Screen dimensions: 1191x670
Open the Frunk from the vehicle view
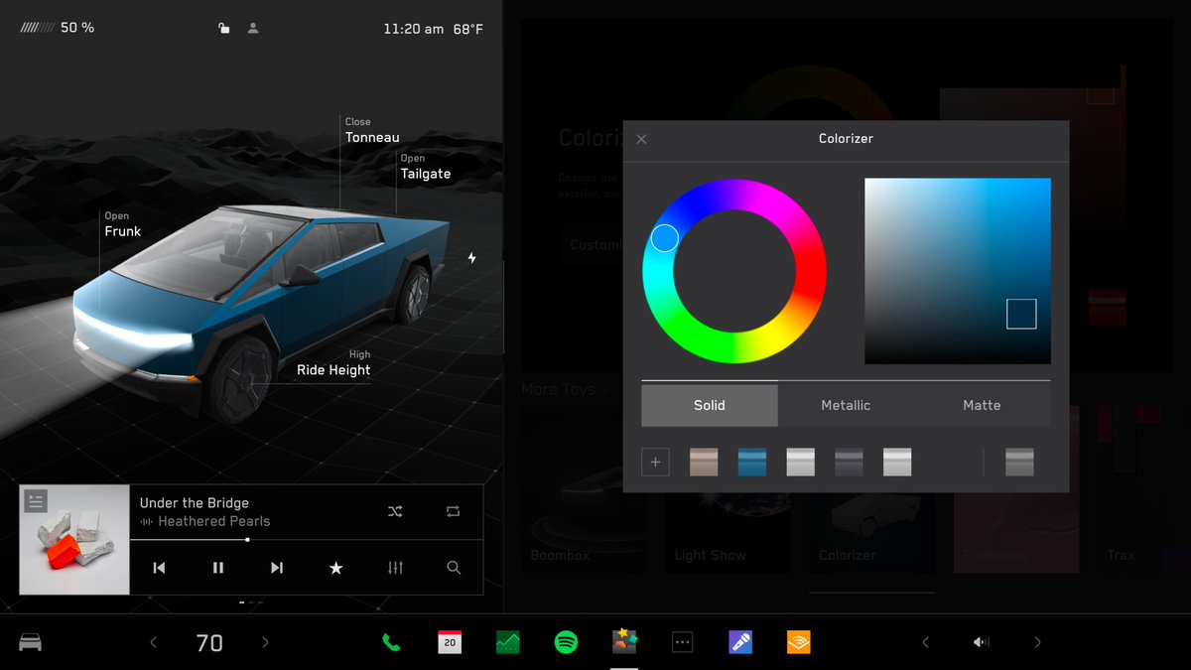click(x=123, y=225)
